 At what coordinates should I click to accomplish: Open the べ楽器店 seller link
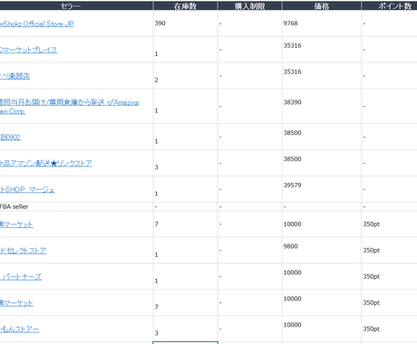(15, 76)
